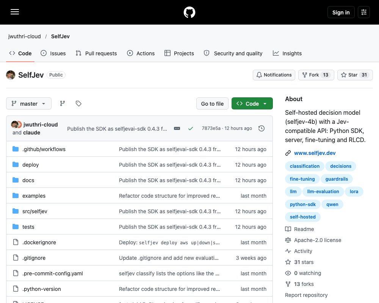Open the docs folder
379x303 pixels.
[28, 180]
